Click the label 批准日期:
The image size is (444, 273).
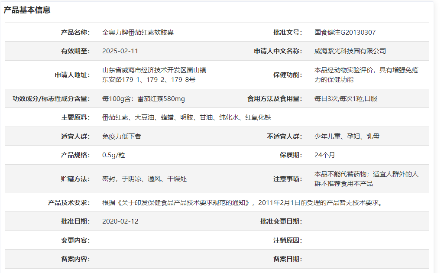75,221
